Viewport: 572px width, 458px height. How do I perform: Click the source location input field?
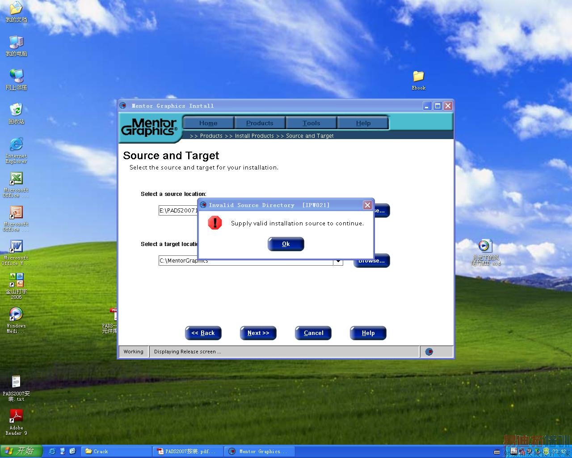[178, 211]
